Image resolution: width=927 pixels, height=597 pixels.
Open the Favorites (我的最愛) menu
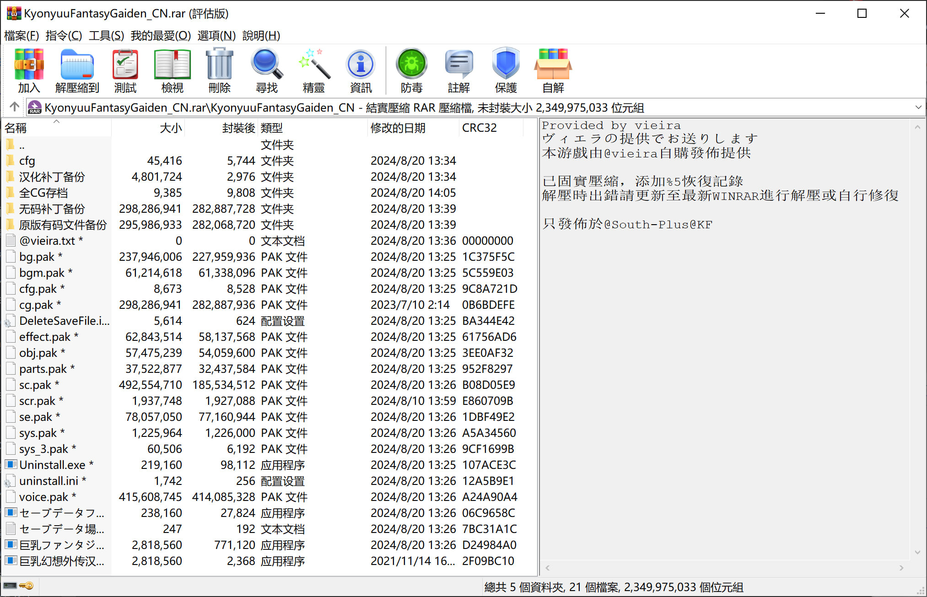point(161,36)
